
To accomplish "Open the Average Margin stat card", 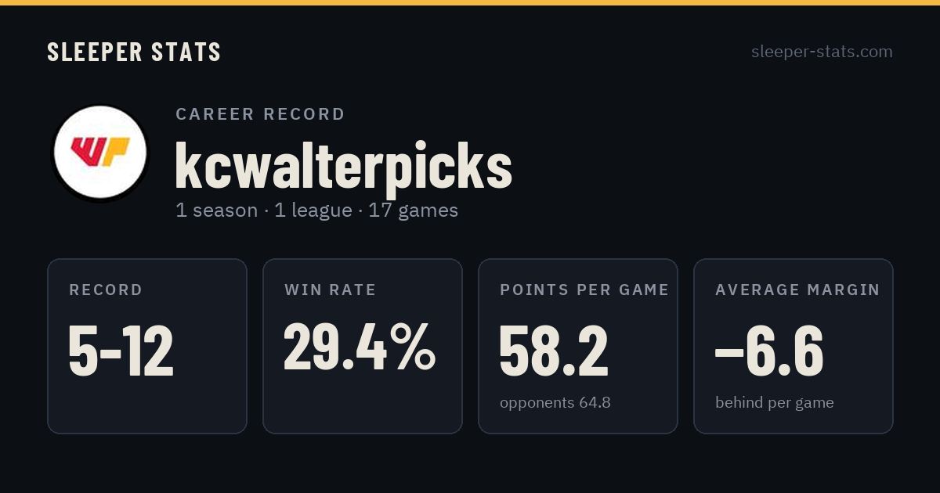I will pos(794,346).
